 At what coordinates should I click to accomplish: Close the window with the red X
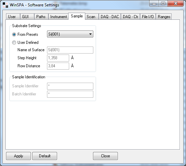coord(176,4)
